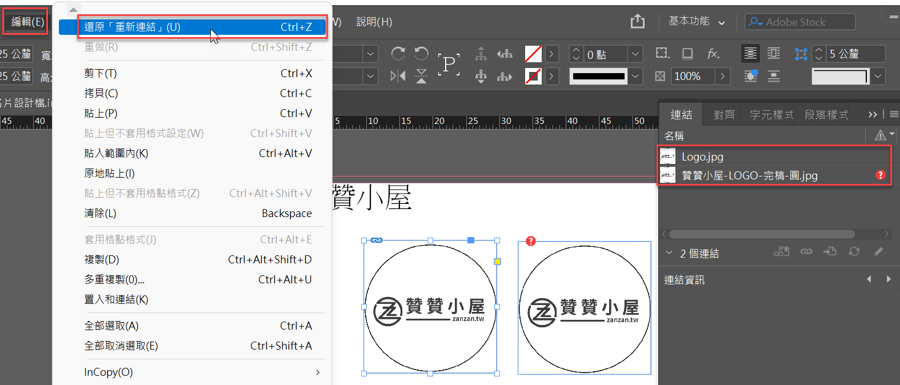Image resolution: width=900 pixels, height=385 pixels.
Task: Choose 置入和連結(K) menu item
Action: point(192,299)
